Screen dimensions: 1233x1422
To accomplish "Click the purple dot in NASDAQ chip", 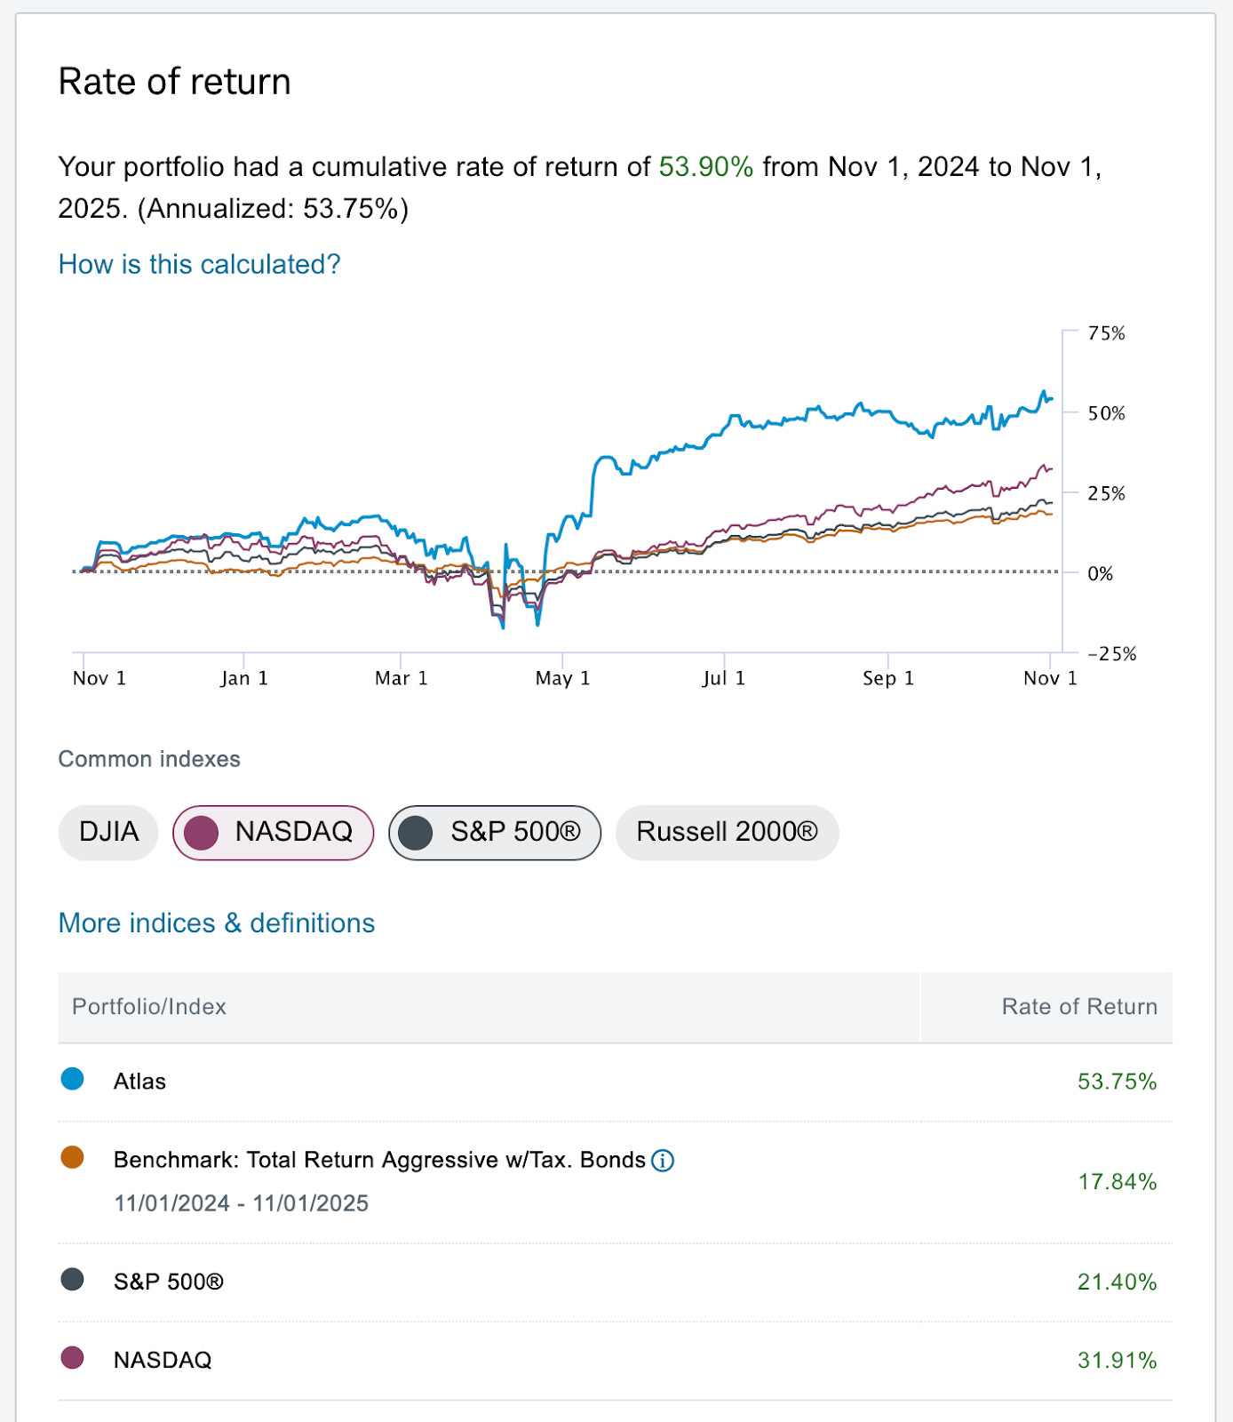I will pos(202,833).
